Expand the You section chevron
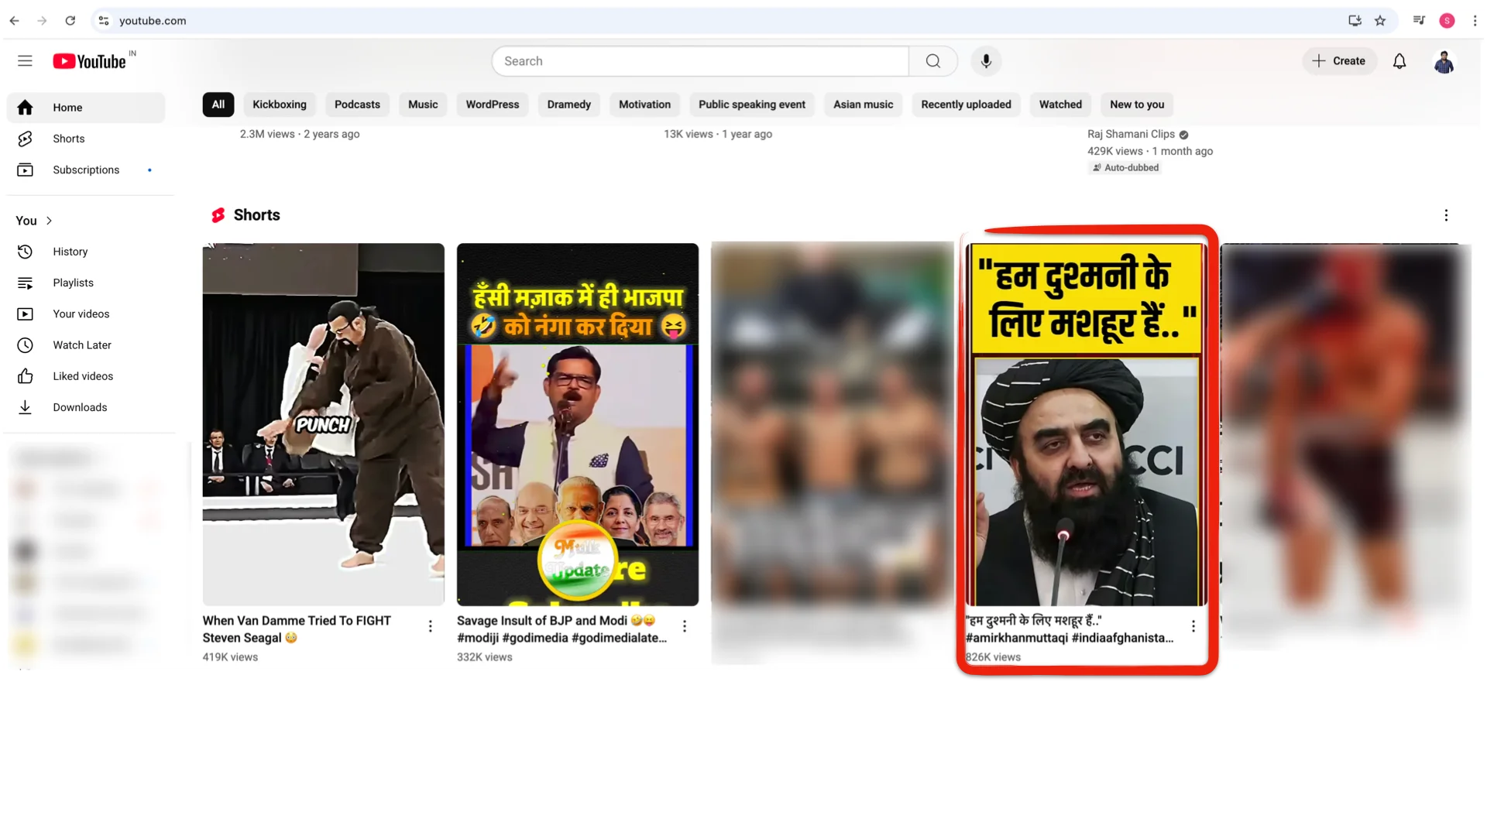 tap(49, 221)
